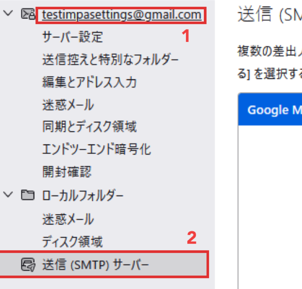The image size is (302, 289).
Task: Collapse the testimpasettings@gmail.com account tree
Action: [x=8, y=13]
